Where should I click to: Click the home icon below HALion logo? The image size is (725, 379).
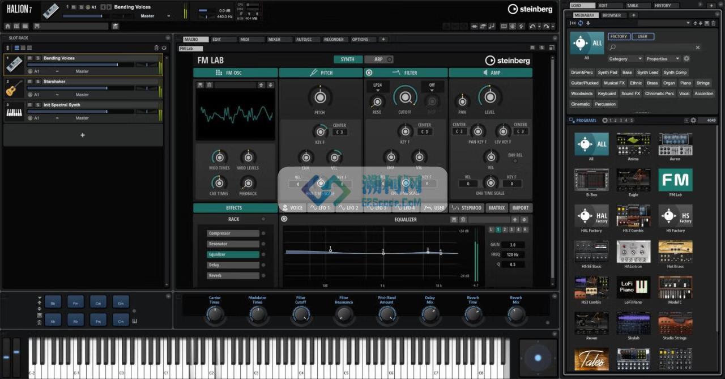8,26
